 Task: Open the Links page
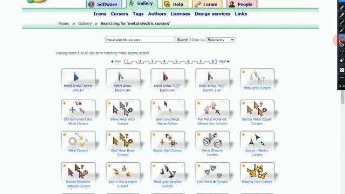pyautogui.click(x=241, y=14)
